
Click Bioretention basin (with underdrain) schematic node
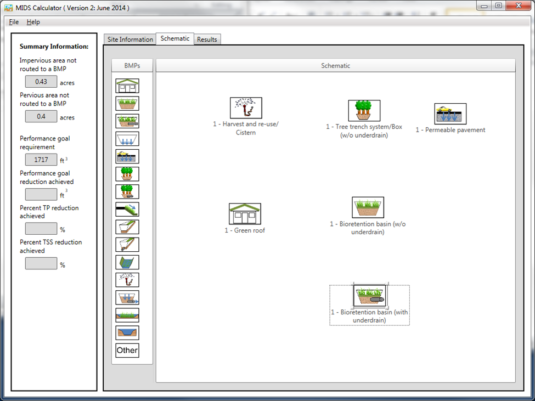click(369, 296)
